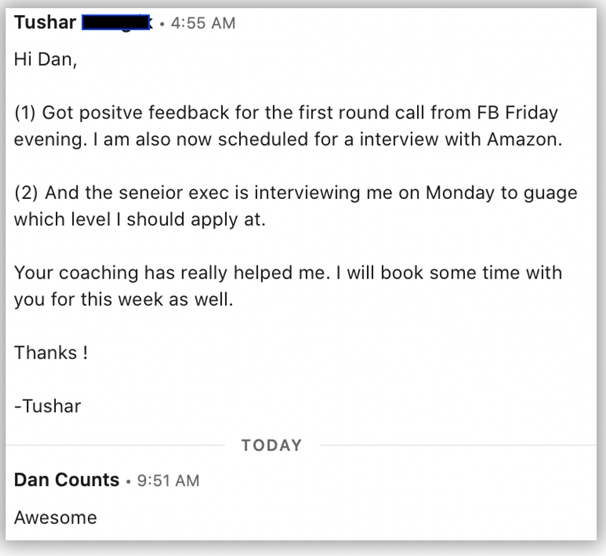Click Dan Counts sender name

point(66,480)
